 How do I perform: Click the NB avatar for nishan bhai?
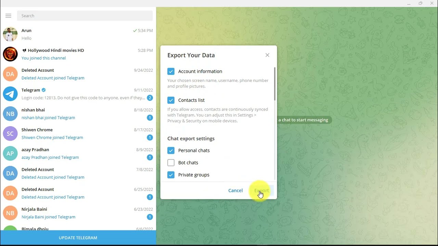pyautogui.click(x=10, y=114)
